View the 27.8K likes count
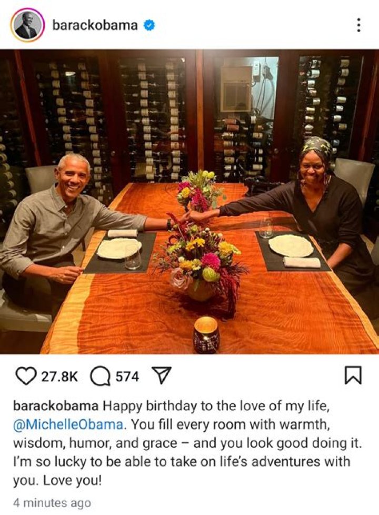This screenshot has width=379, height=515. coord(59,377)
